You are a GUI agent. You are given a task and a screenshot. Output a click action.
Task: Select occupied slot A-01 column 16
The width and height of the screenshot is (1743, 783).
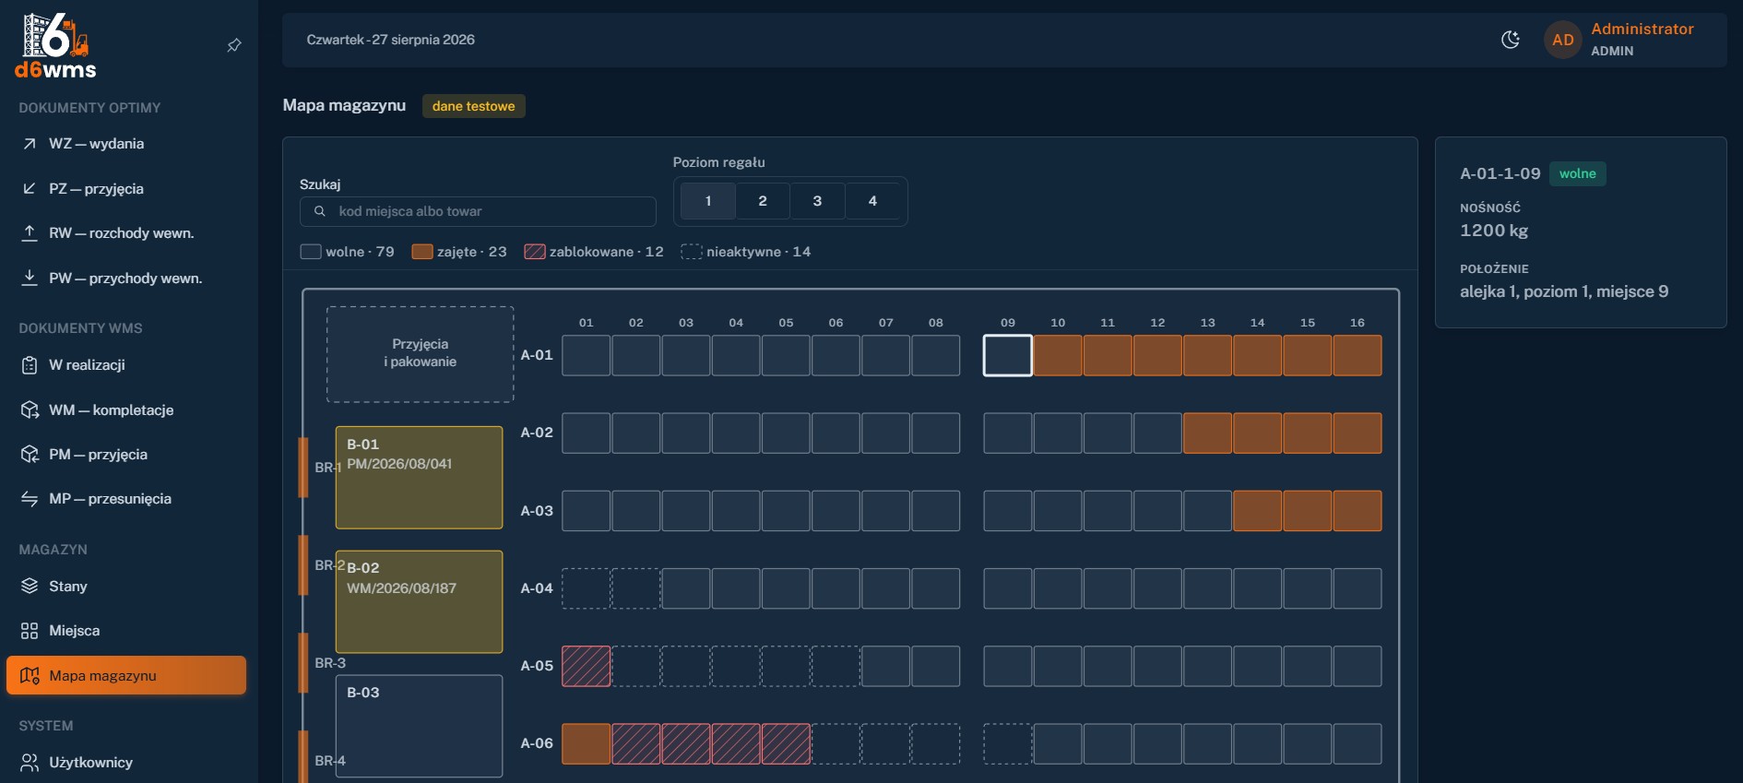click(1358, 356)
